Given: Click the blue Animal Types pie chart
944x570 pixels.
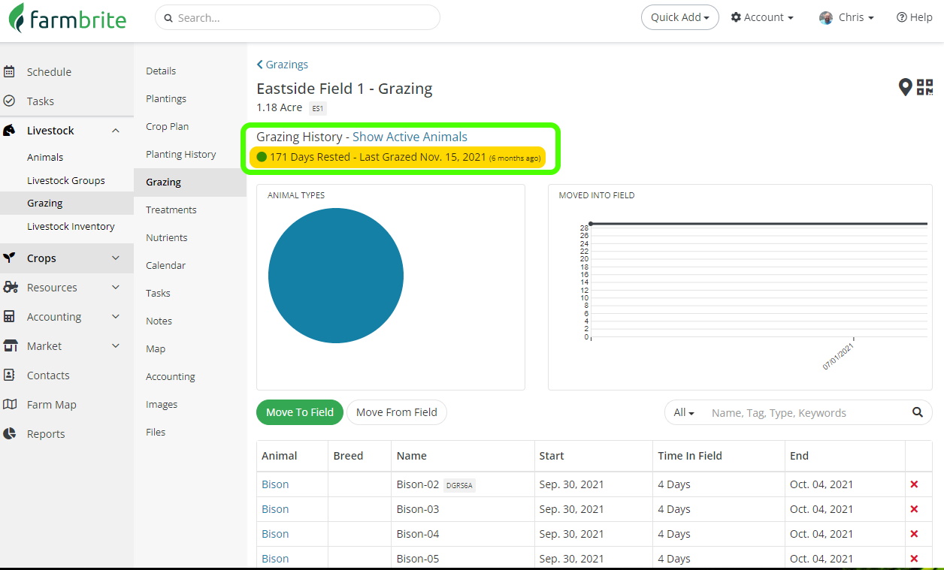Looking at the screenshot, I should (336, 276).
